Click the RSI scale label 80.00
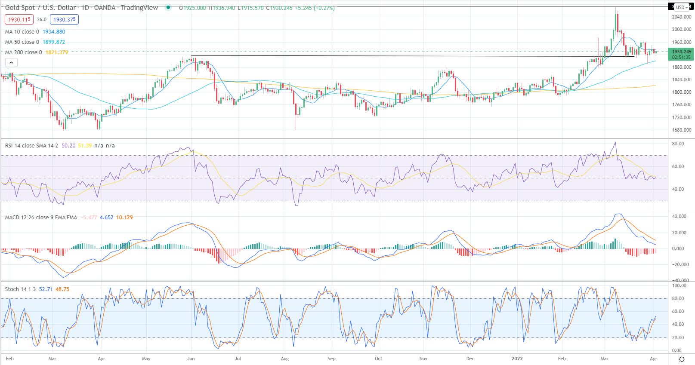 click(x=678, y=144)
